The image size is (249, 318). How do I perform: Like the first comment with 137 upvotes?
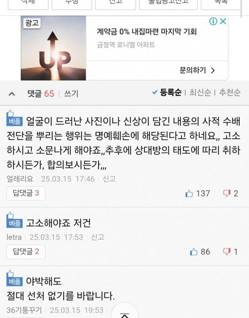click(x=189, y=194)
